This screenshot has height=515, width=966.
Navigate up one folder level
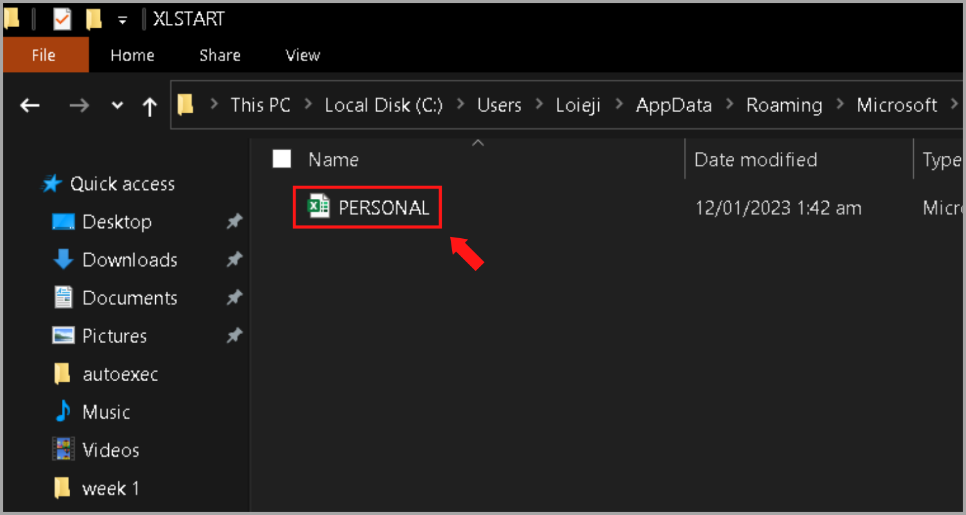click(x=149, y=106)
